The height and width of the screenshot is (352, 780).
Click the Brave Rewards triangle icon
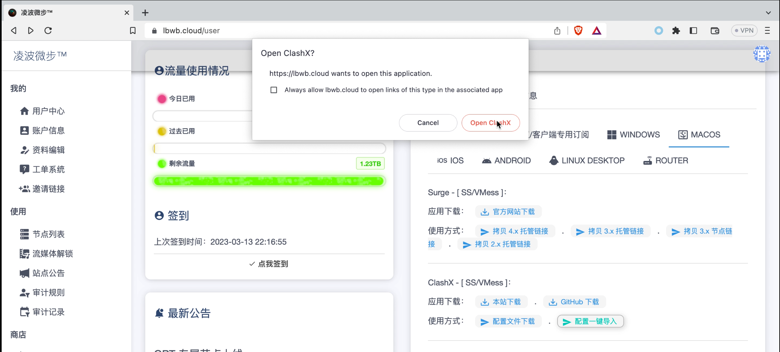click(596, 31)
